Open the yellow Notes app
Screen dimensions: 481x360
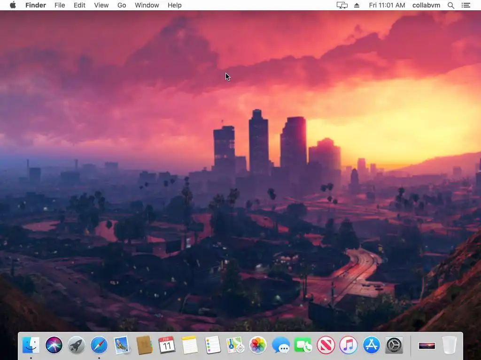coord(190,345)
